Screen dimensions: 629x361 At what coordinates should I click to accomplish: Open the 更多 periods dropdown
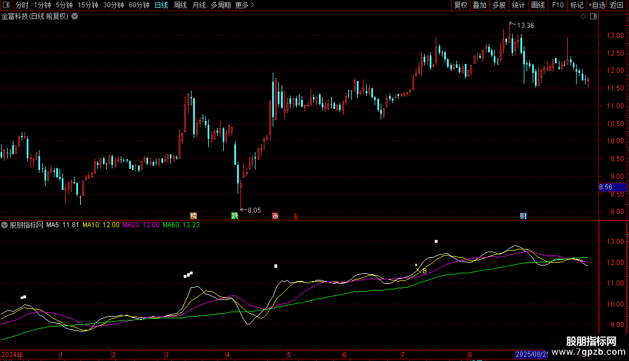coord(244,5)
